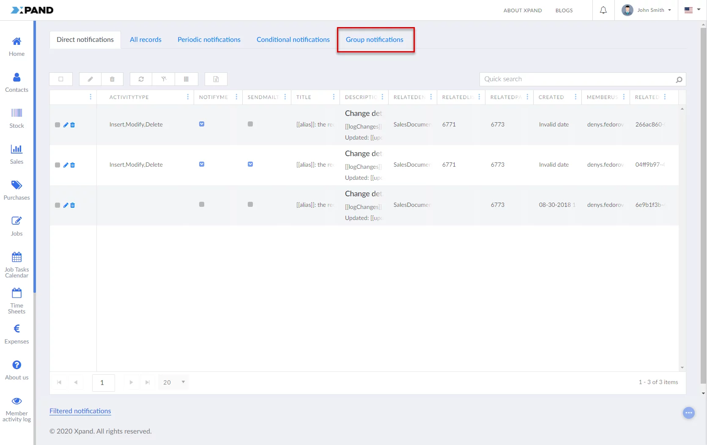Click the trash icon in first row
The width and height of the screenshot is (707, 445).
pyautogui.click(x=73, y=125)
